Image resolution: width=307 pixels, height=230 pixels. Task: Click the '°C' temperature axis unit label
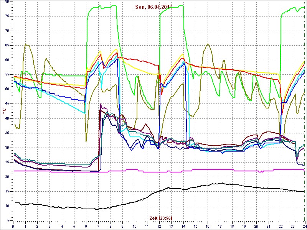point(4,112)
